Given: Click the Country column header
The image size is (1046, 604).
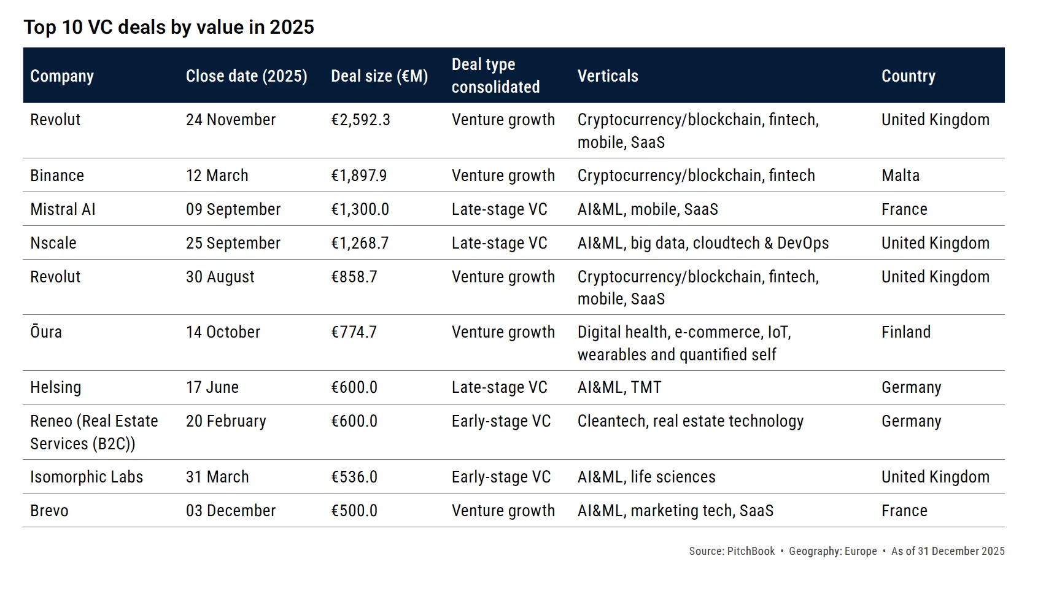Looking at the screenshot, I should click(908, 76).
